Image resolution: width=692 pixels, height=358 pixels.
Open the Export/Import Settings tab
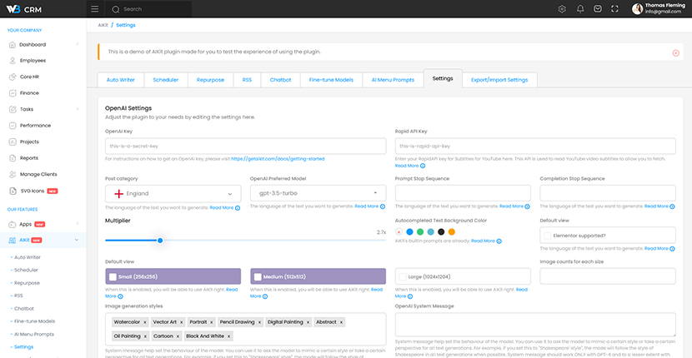(499, 80)
